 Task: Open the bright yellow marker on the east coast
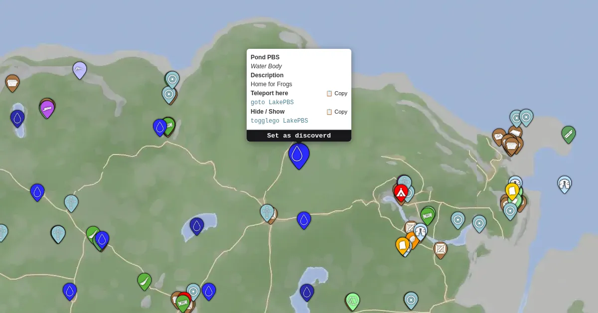[512, 191]
